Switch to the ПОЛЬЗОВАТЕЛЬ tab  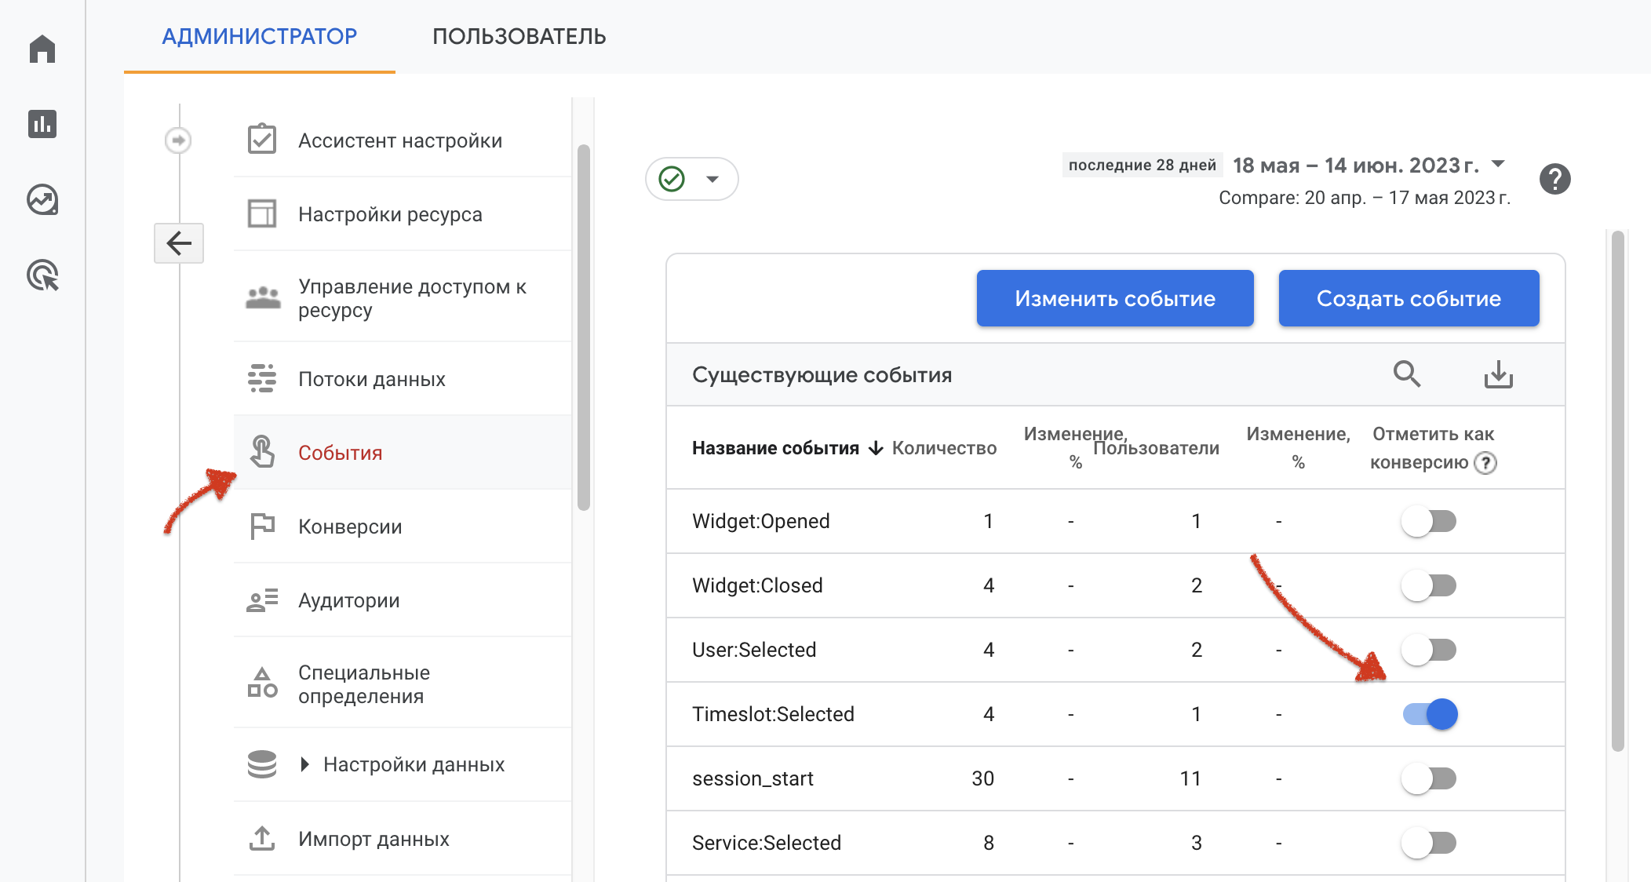coord(519,36)
